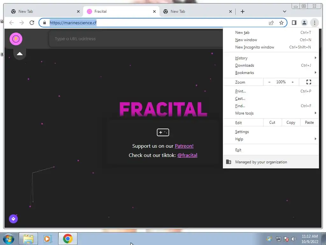Open the @fracital TikTok link
The height and width of the screenshot is (245, 326).
tap(187, 155)
